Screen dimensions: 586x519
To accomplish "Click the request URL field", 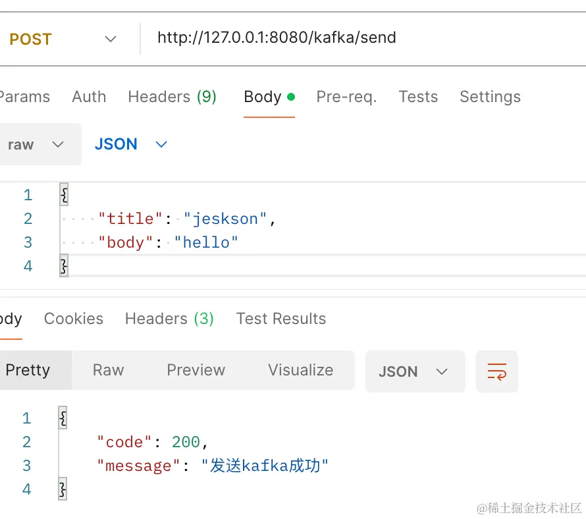I will [x=363, y=38].
